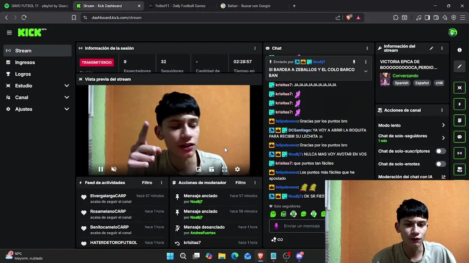Edit stream information with pencil icon
Viewport: 469px width, 263px height.
pos(431,48)
